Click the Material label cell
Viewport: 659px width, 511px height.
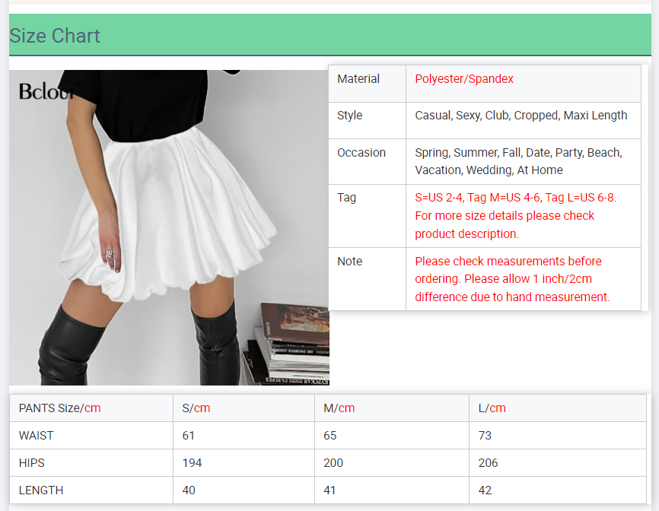367,84
